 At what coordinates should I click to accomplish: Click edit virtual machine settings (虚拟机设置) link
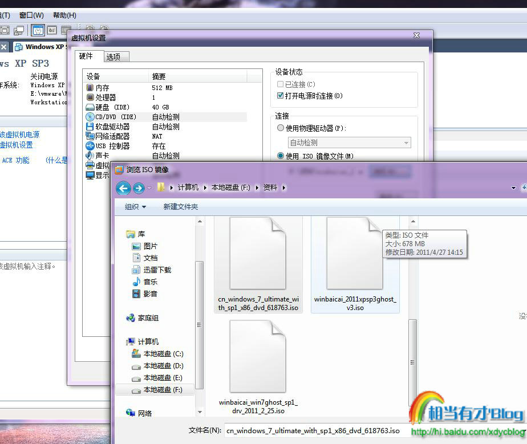tap(16, 145)
